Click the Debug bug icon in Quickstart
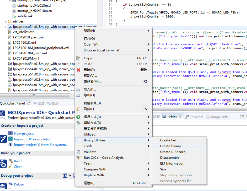Screen dimensions: 247x191 (x=11, y=184)
